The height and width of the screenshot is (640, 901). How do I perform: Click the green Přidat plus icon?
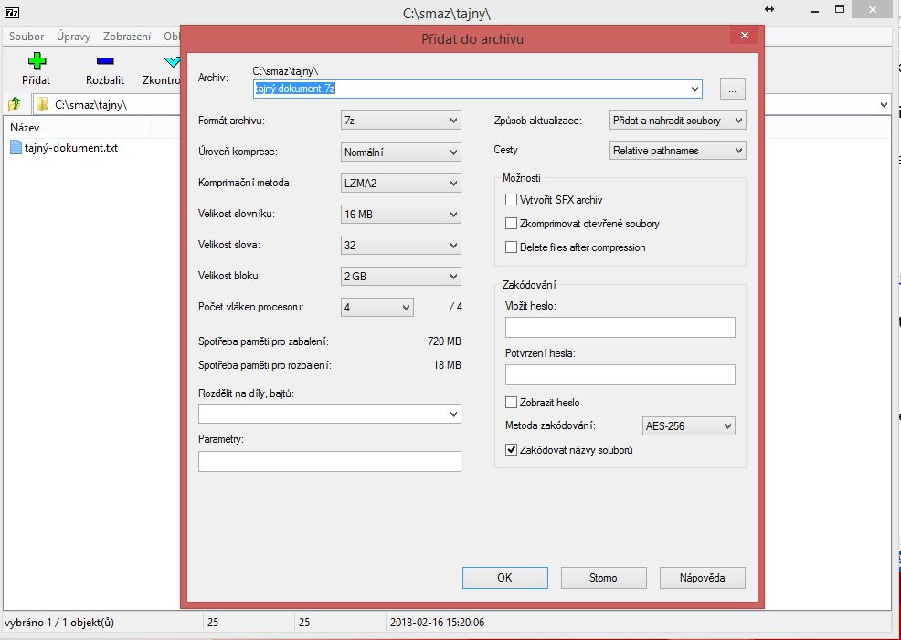(x=37, y=62)
